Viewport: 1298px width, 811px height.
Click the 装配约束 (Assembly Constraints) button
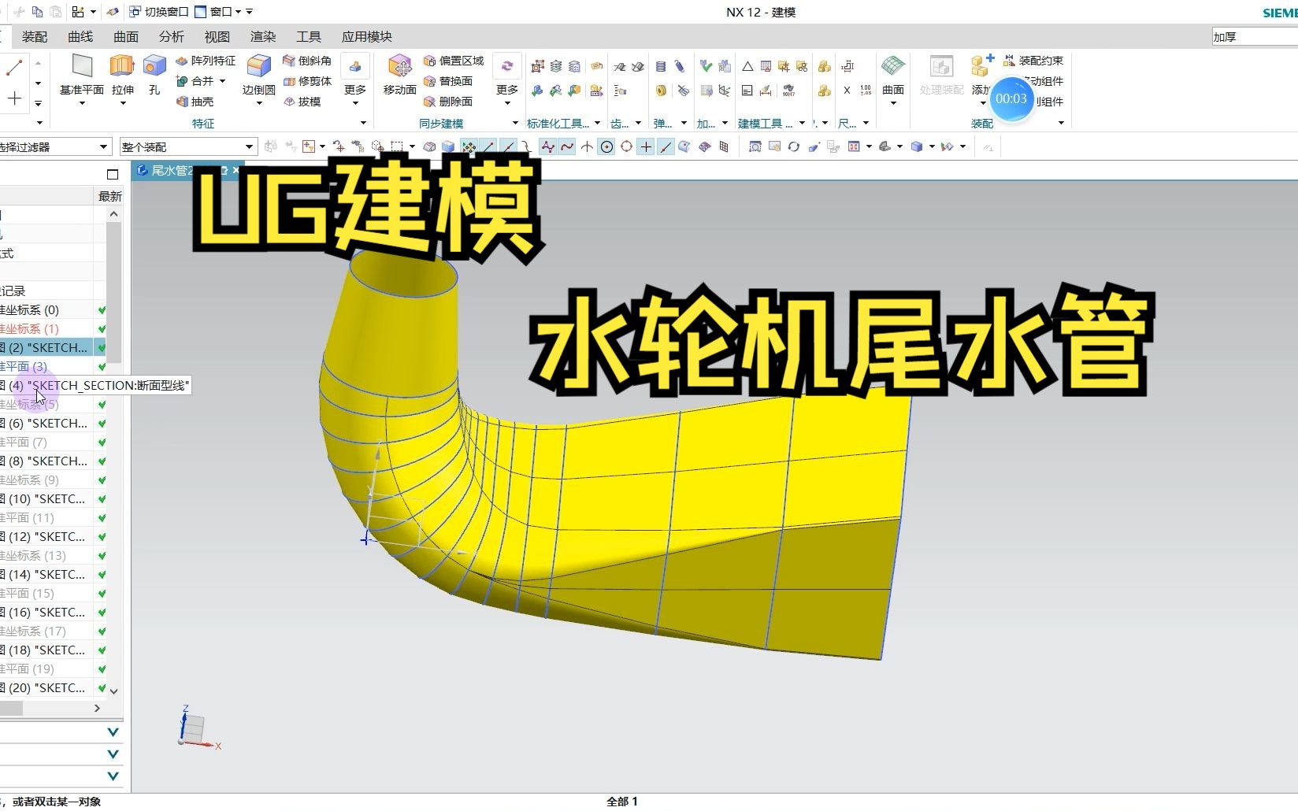1034,60
